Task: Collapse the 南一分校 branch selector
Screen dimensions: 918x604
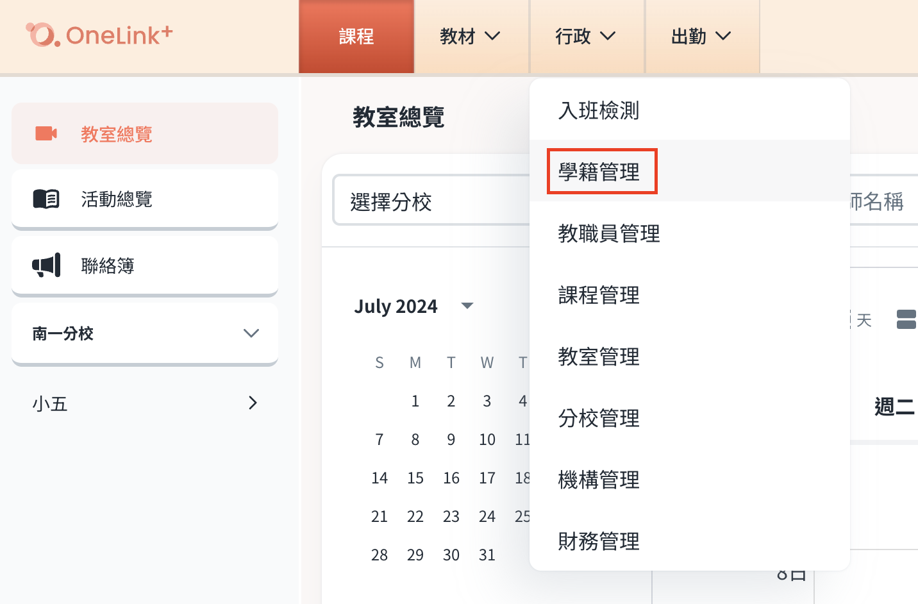Action: (251, 333)
